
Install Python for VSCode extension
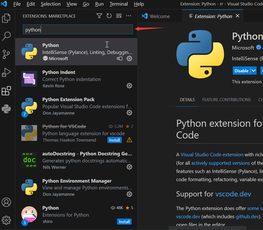point(115,140)
